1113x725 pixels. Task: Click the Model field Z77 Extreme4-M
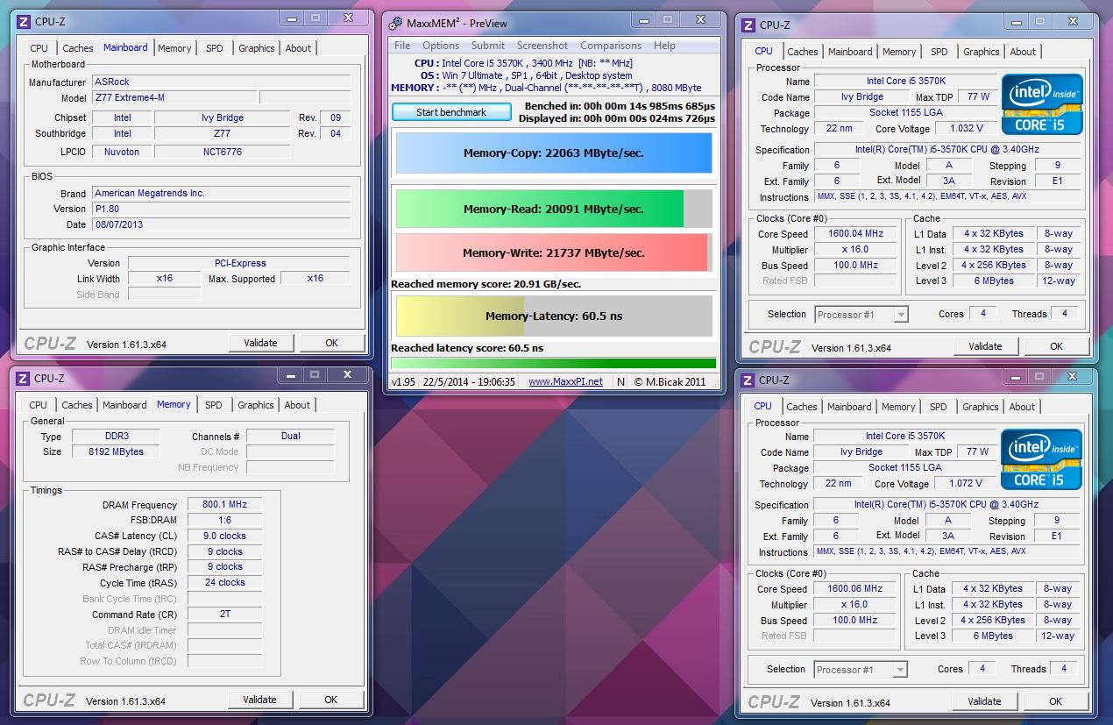coord(174,97)
